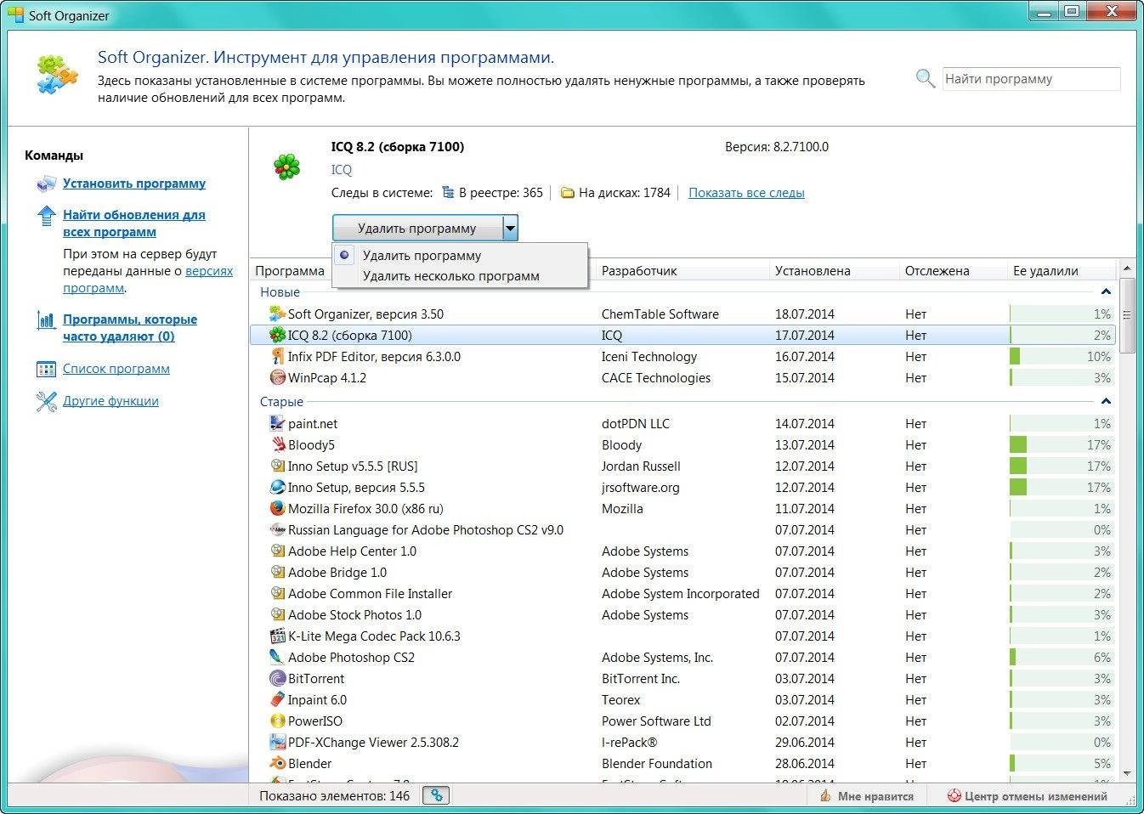Click the Undo Center lifebuoy icon

click(x=954, y=796)
